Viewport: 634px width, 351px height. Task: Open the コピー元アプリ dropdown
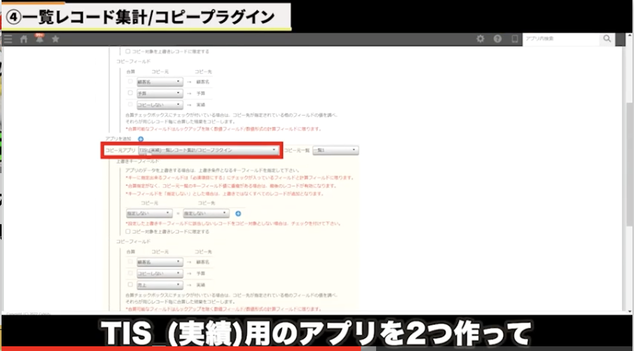pyautogui.click(x=208, y=150)
